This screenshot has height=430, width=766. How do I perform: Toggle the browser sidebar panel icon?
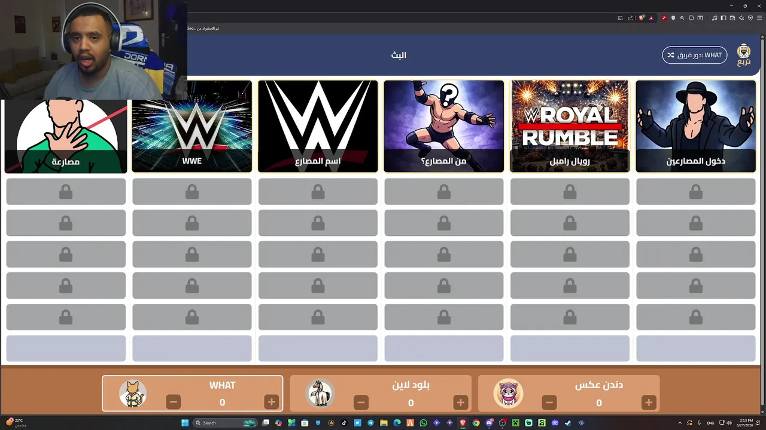724,18
